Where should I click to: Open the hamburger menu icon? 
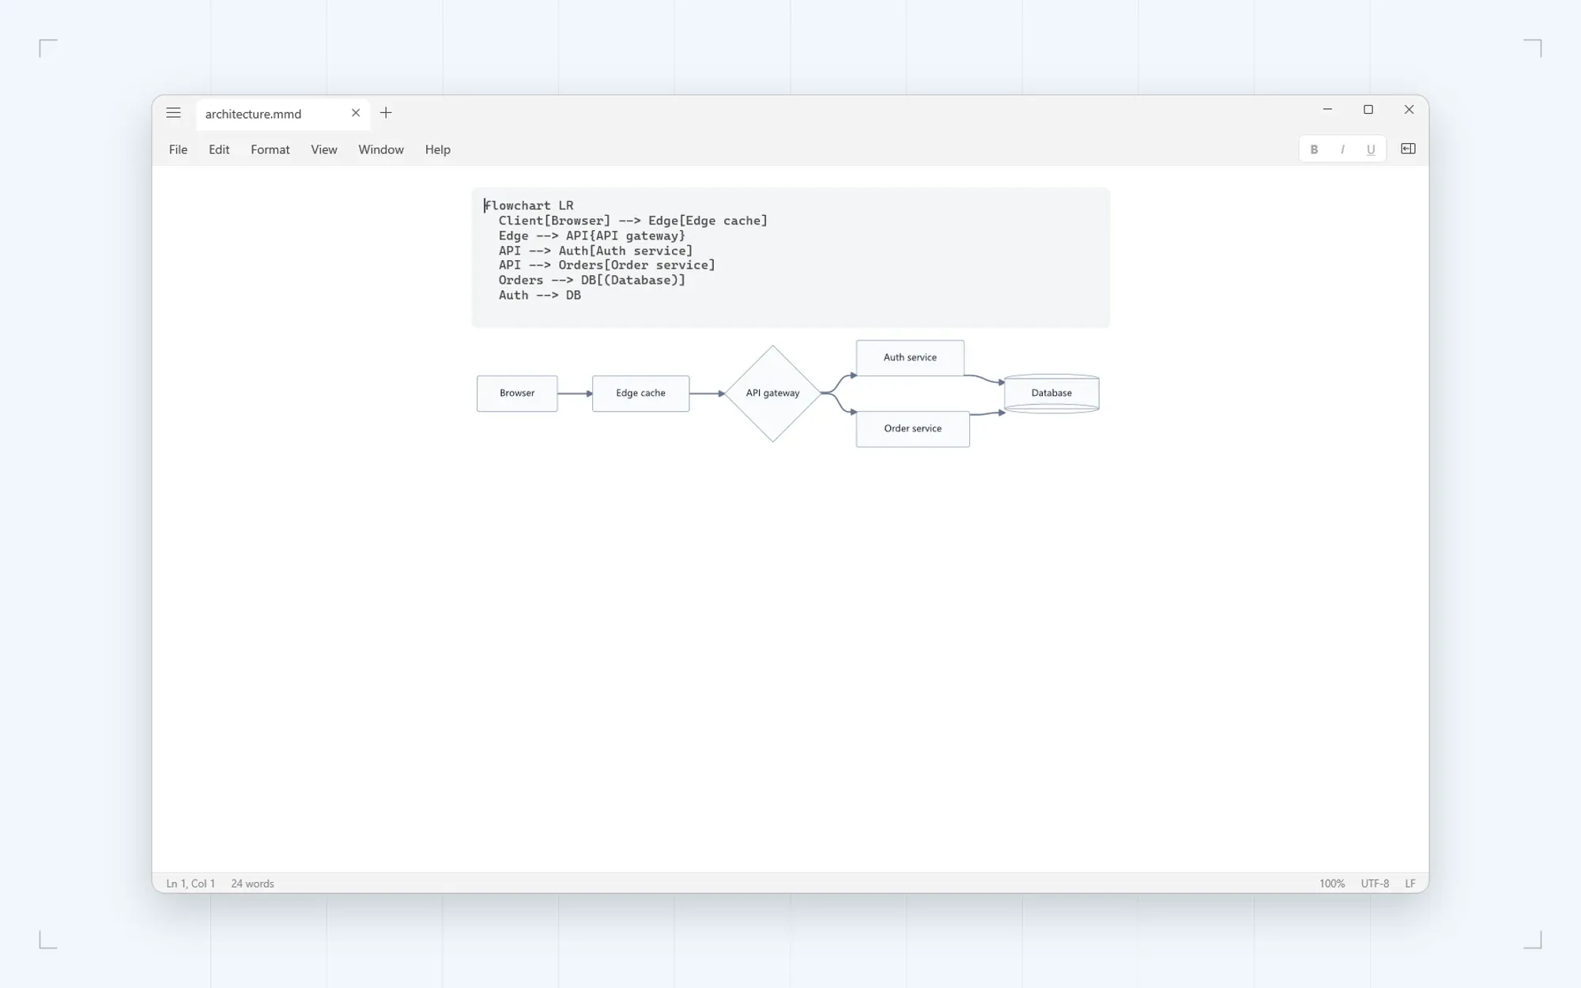[173, 113]
